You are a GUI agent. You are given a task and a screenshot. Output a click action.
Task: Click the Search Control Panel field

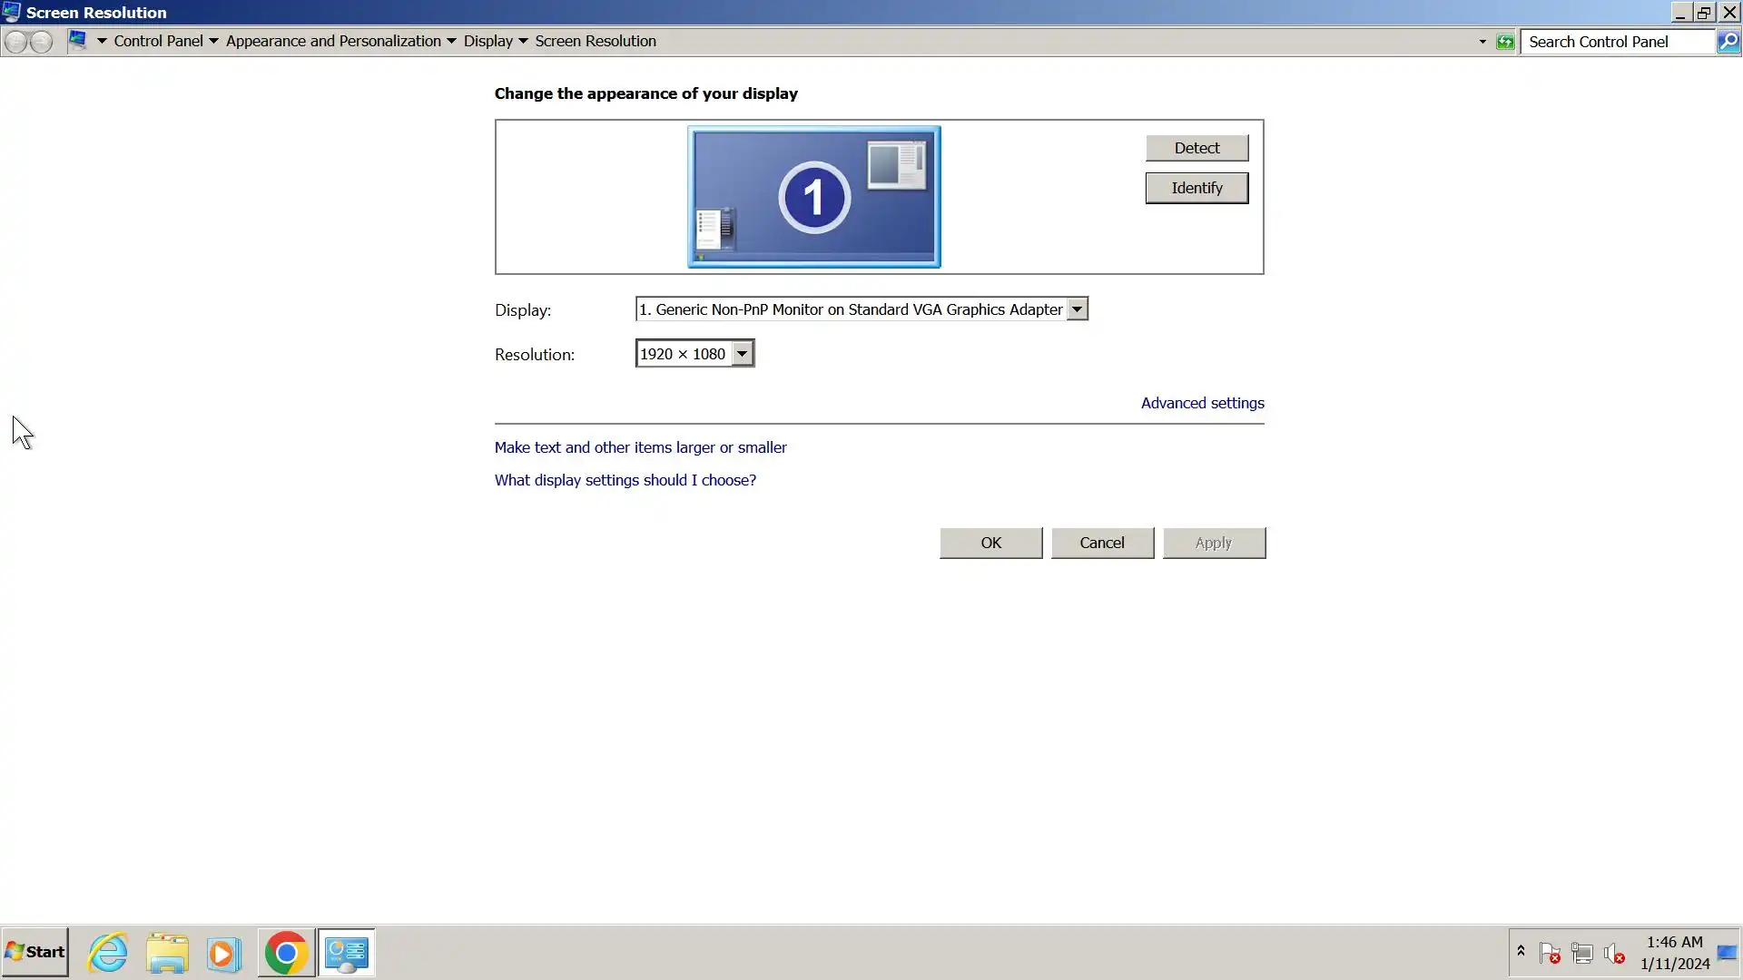click(1616, 42)
